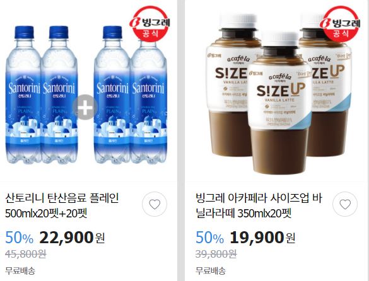Click 무료배송 label under vanilla latte listing
The image size is (369, 281).
pyautogui.click(x=211, y=271)
